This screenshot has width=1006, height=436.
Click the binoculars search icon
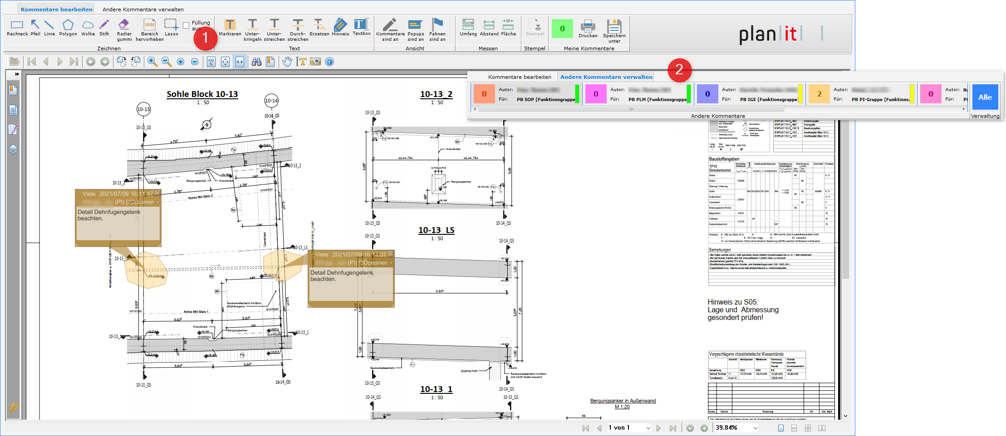tap(256, 62)
